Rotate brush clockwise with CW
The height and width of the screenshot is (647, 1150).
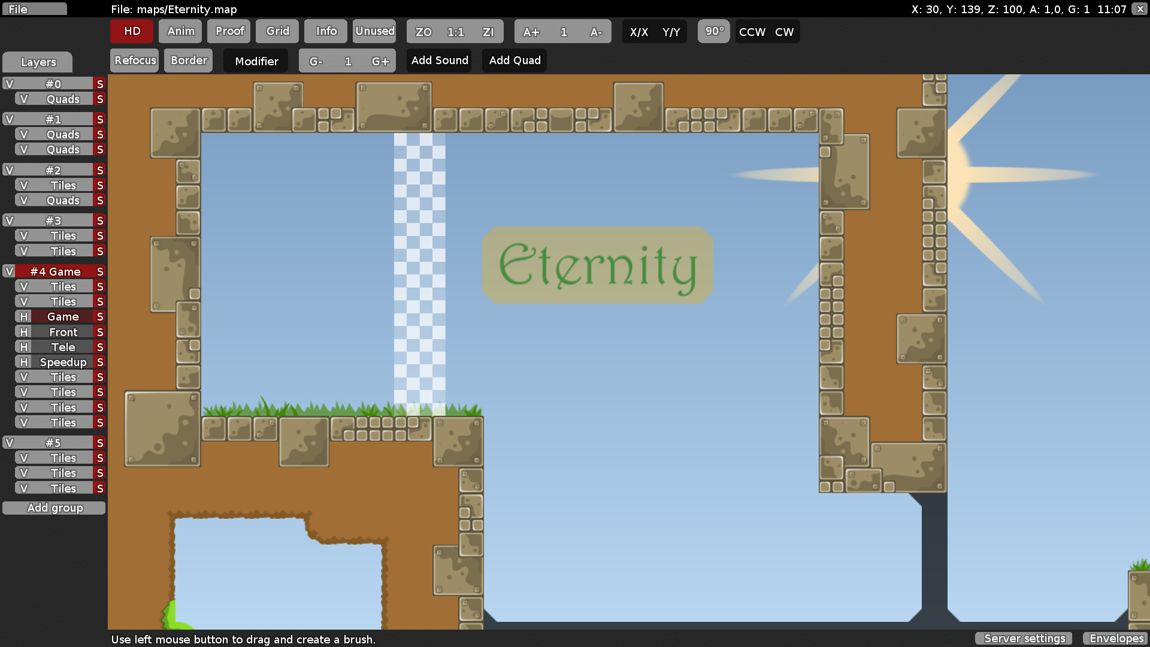coord(784,32)
